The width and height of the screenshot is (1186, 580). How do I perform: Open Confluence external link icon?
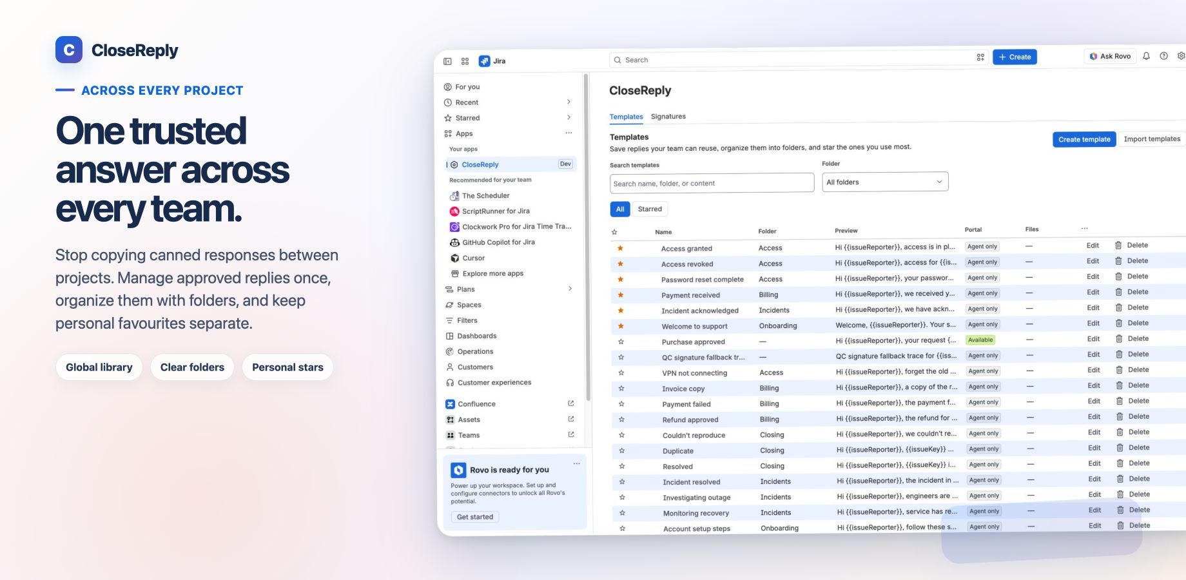point(570,403)
